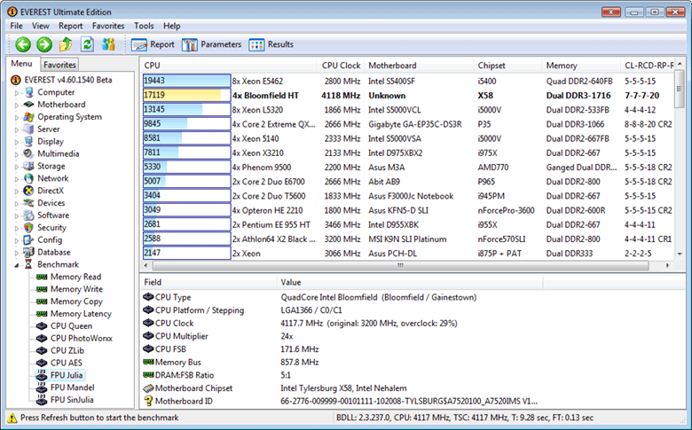
Task: Select the Memory Copy benchmark
Action: click(x=76, y=301)
